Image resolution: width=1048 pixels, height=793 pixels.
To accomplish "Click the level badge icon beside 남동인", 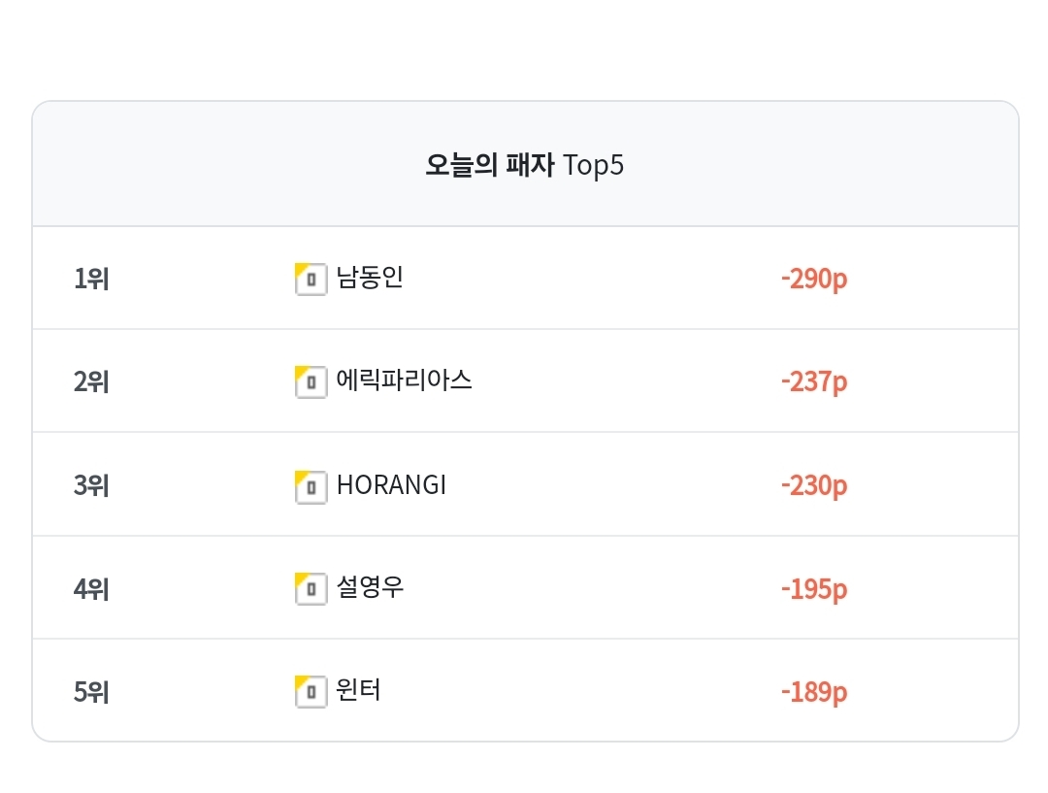I will (x=311, y=279).
